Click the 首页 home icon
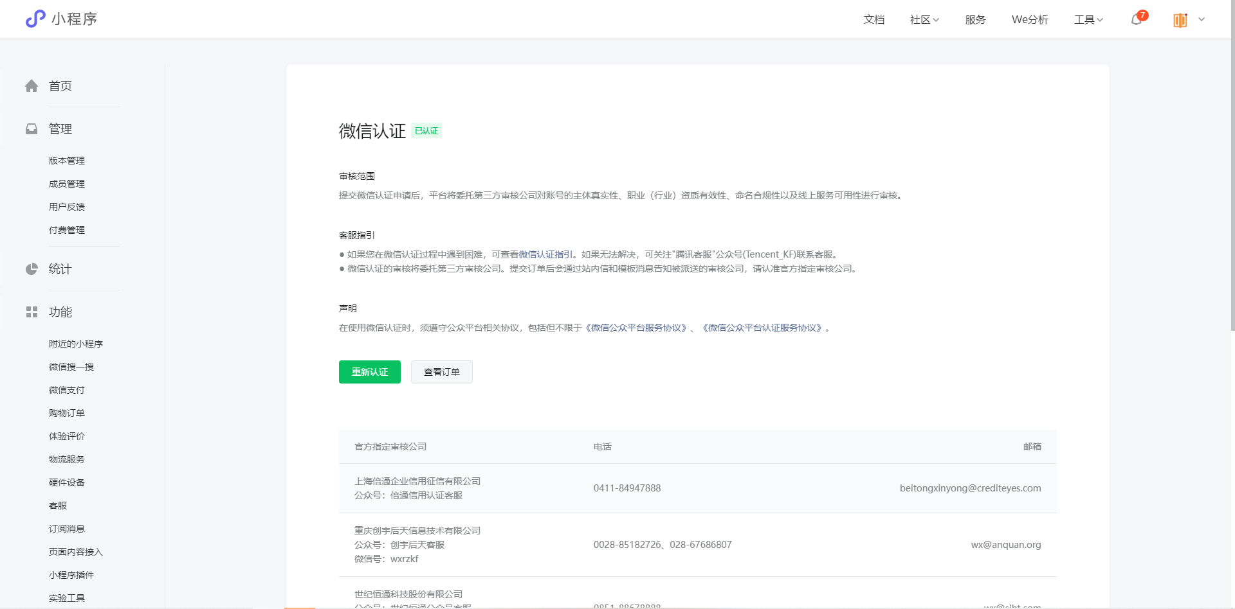 [32, 86]
